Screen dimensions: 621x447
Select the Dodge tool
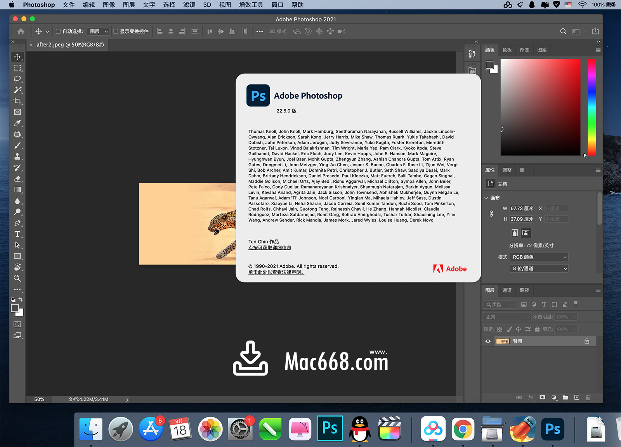(17, 212)
